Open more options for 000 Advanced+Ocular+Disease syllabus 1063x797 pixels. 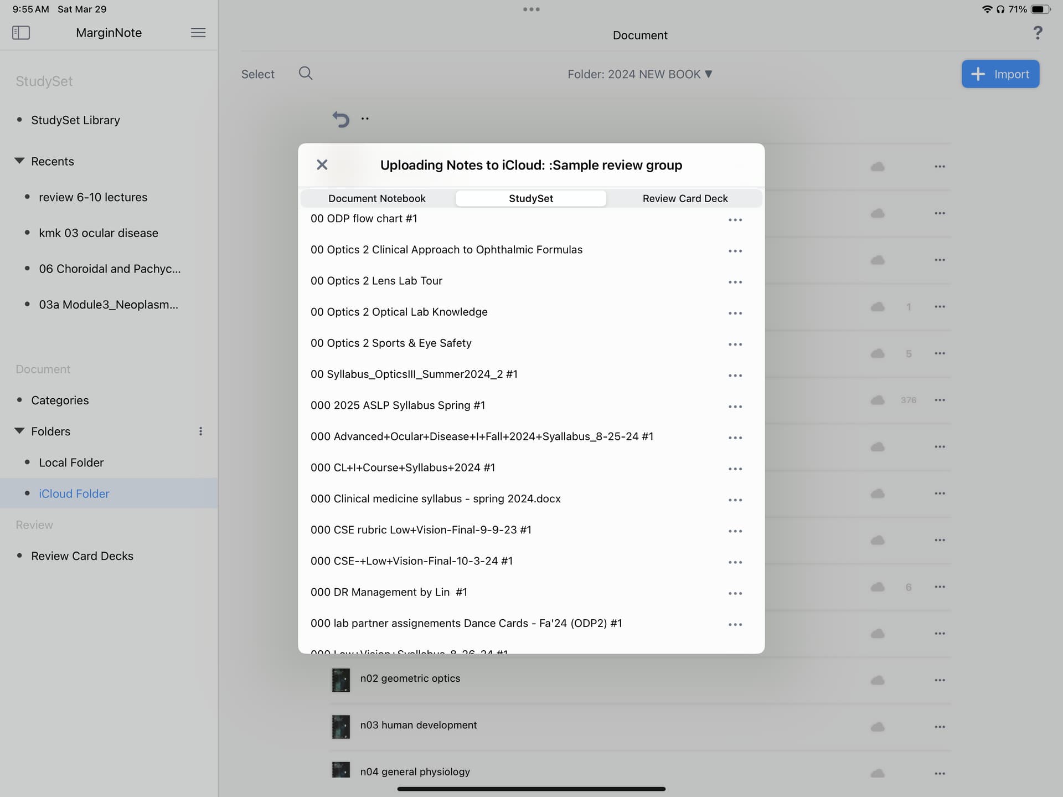click(x=735, y=438)
